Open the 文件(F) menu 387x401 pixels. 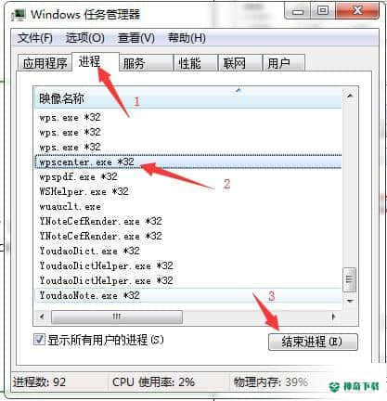coord(35,38)
